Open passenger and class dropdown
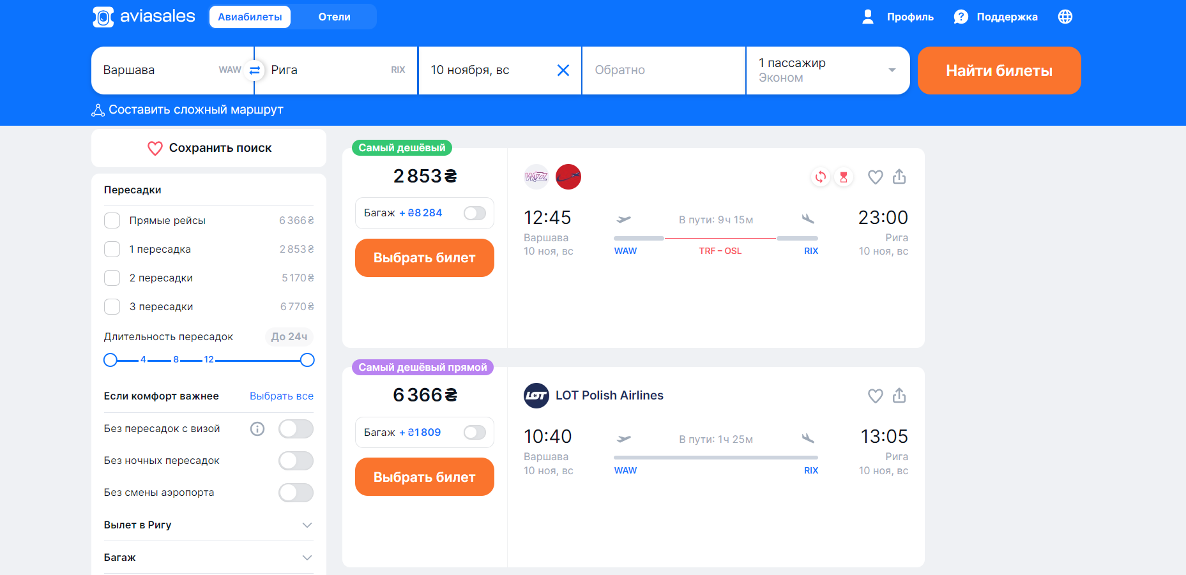 tap(827, 70)
